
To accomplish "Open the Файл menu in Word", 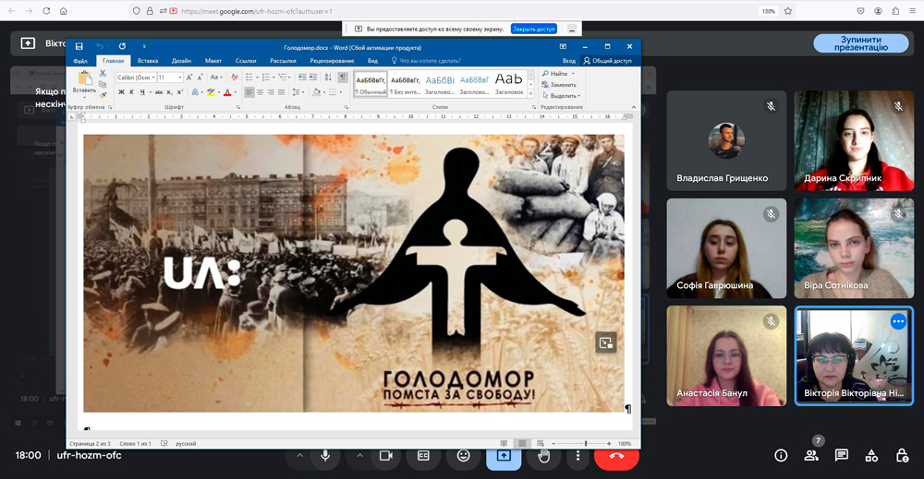I will [x=80, y=61].
